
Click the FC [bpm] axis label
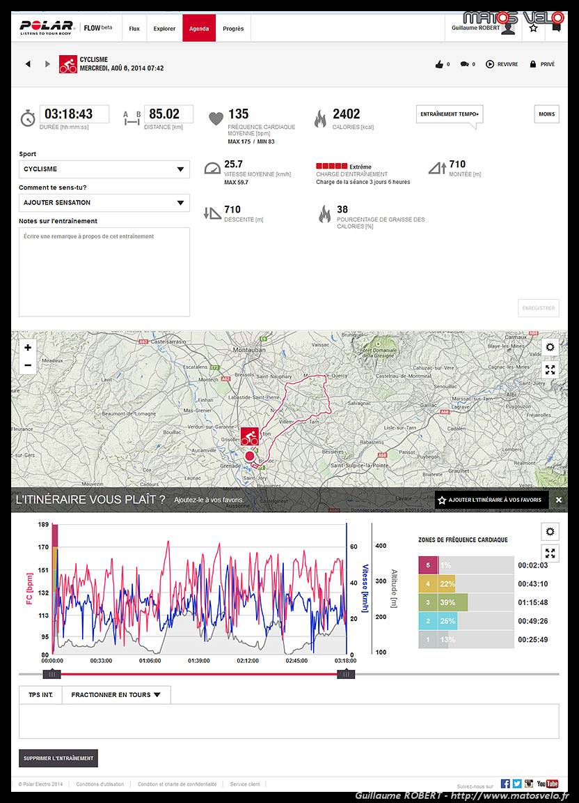tap(29, 588)
